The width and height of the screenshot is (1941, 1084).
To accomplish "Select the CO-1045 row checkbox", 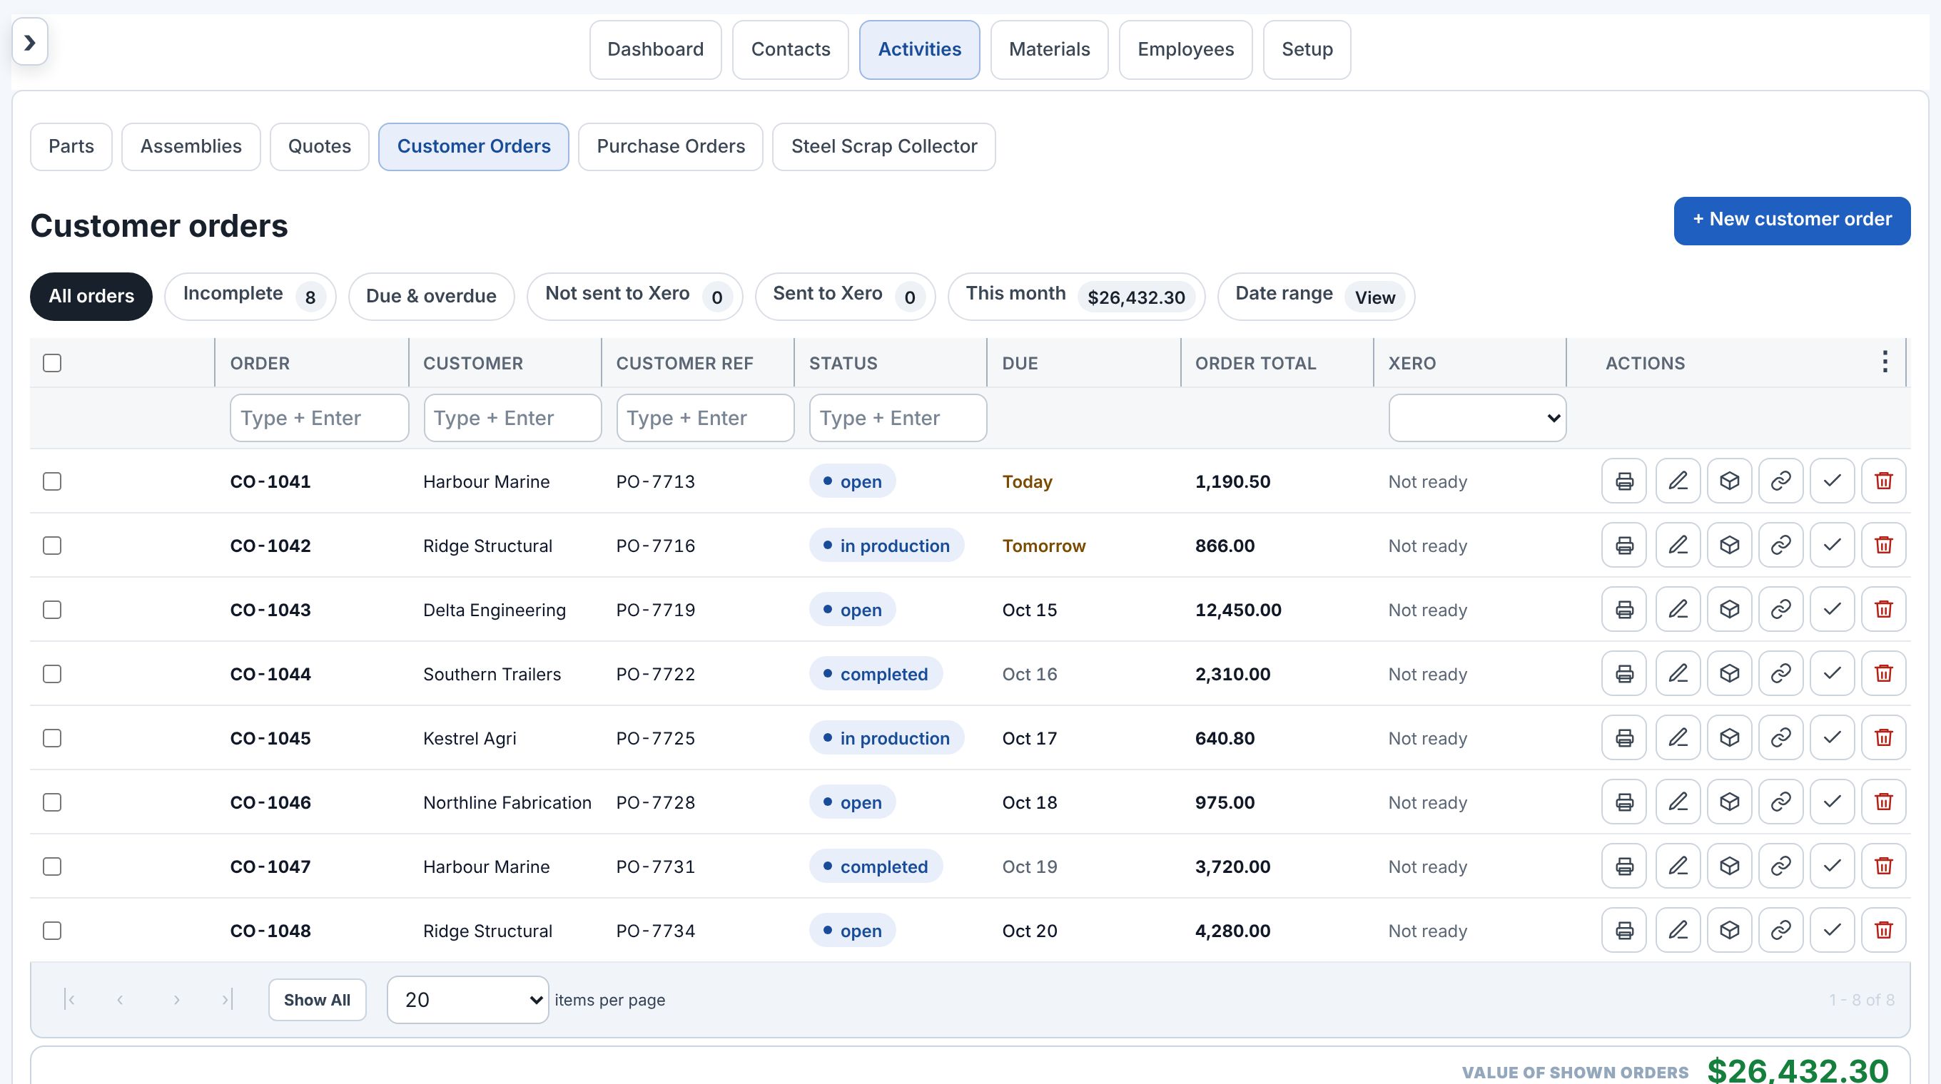I will click(52, 737).
